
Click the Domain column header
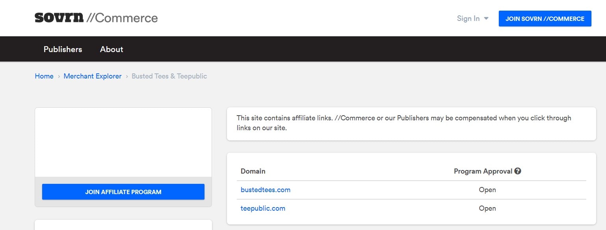coord(253,171)
